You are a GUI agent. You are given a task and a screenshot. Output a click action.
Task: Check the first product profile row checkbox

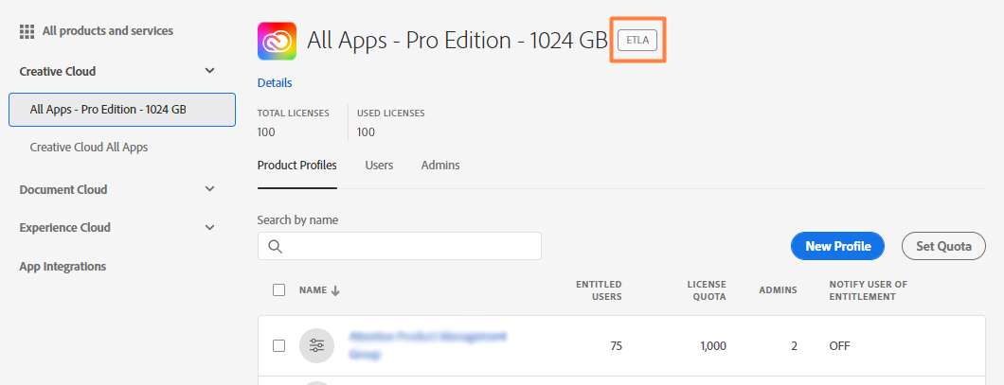[x=278, y=345]
